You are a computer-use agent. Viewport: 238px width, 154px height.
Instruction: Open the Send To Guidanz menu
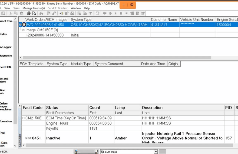[58, 8]
